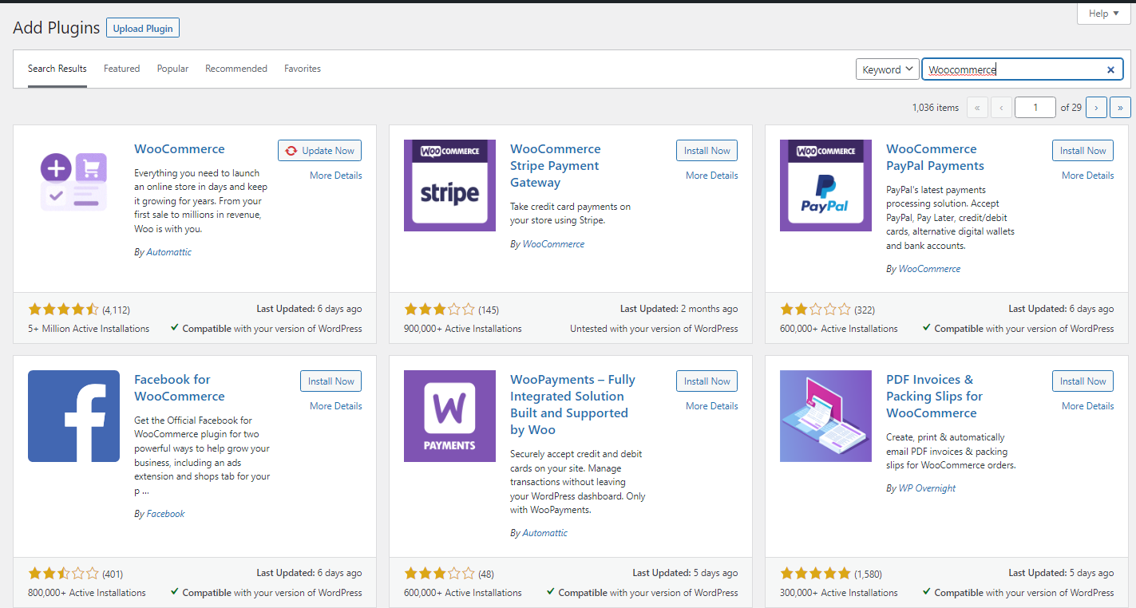
Task: Click 'Untested with your version of WordPress'
Action: pyautogui.click(x=654, y=329)
